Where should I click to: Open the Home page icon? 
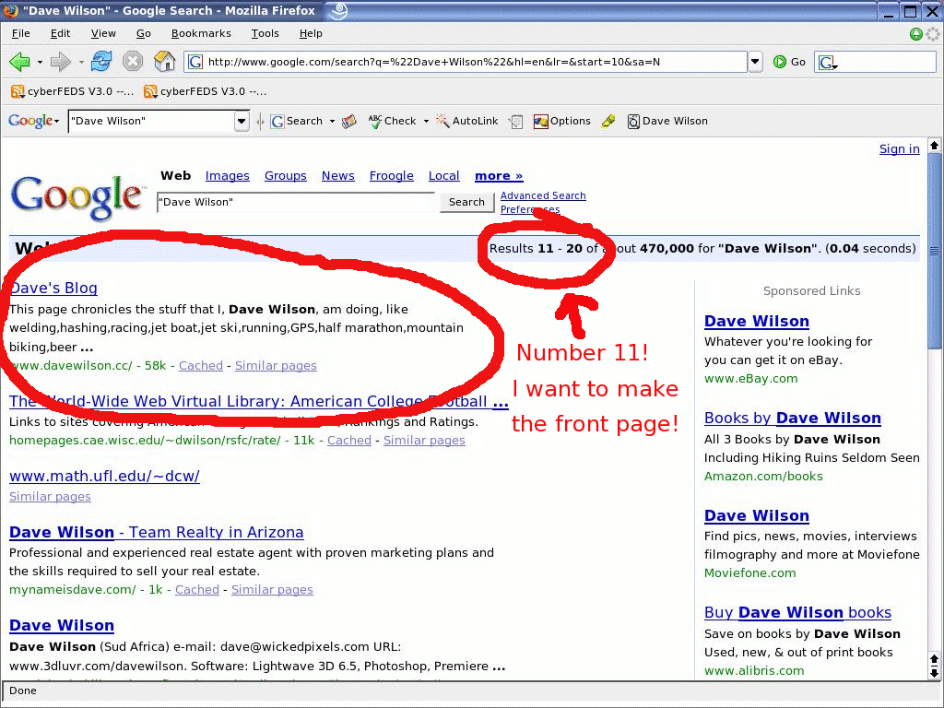pyautogui.click(x=164, y=61)
